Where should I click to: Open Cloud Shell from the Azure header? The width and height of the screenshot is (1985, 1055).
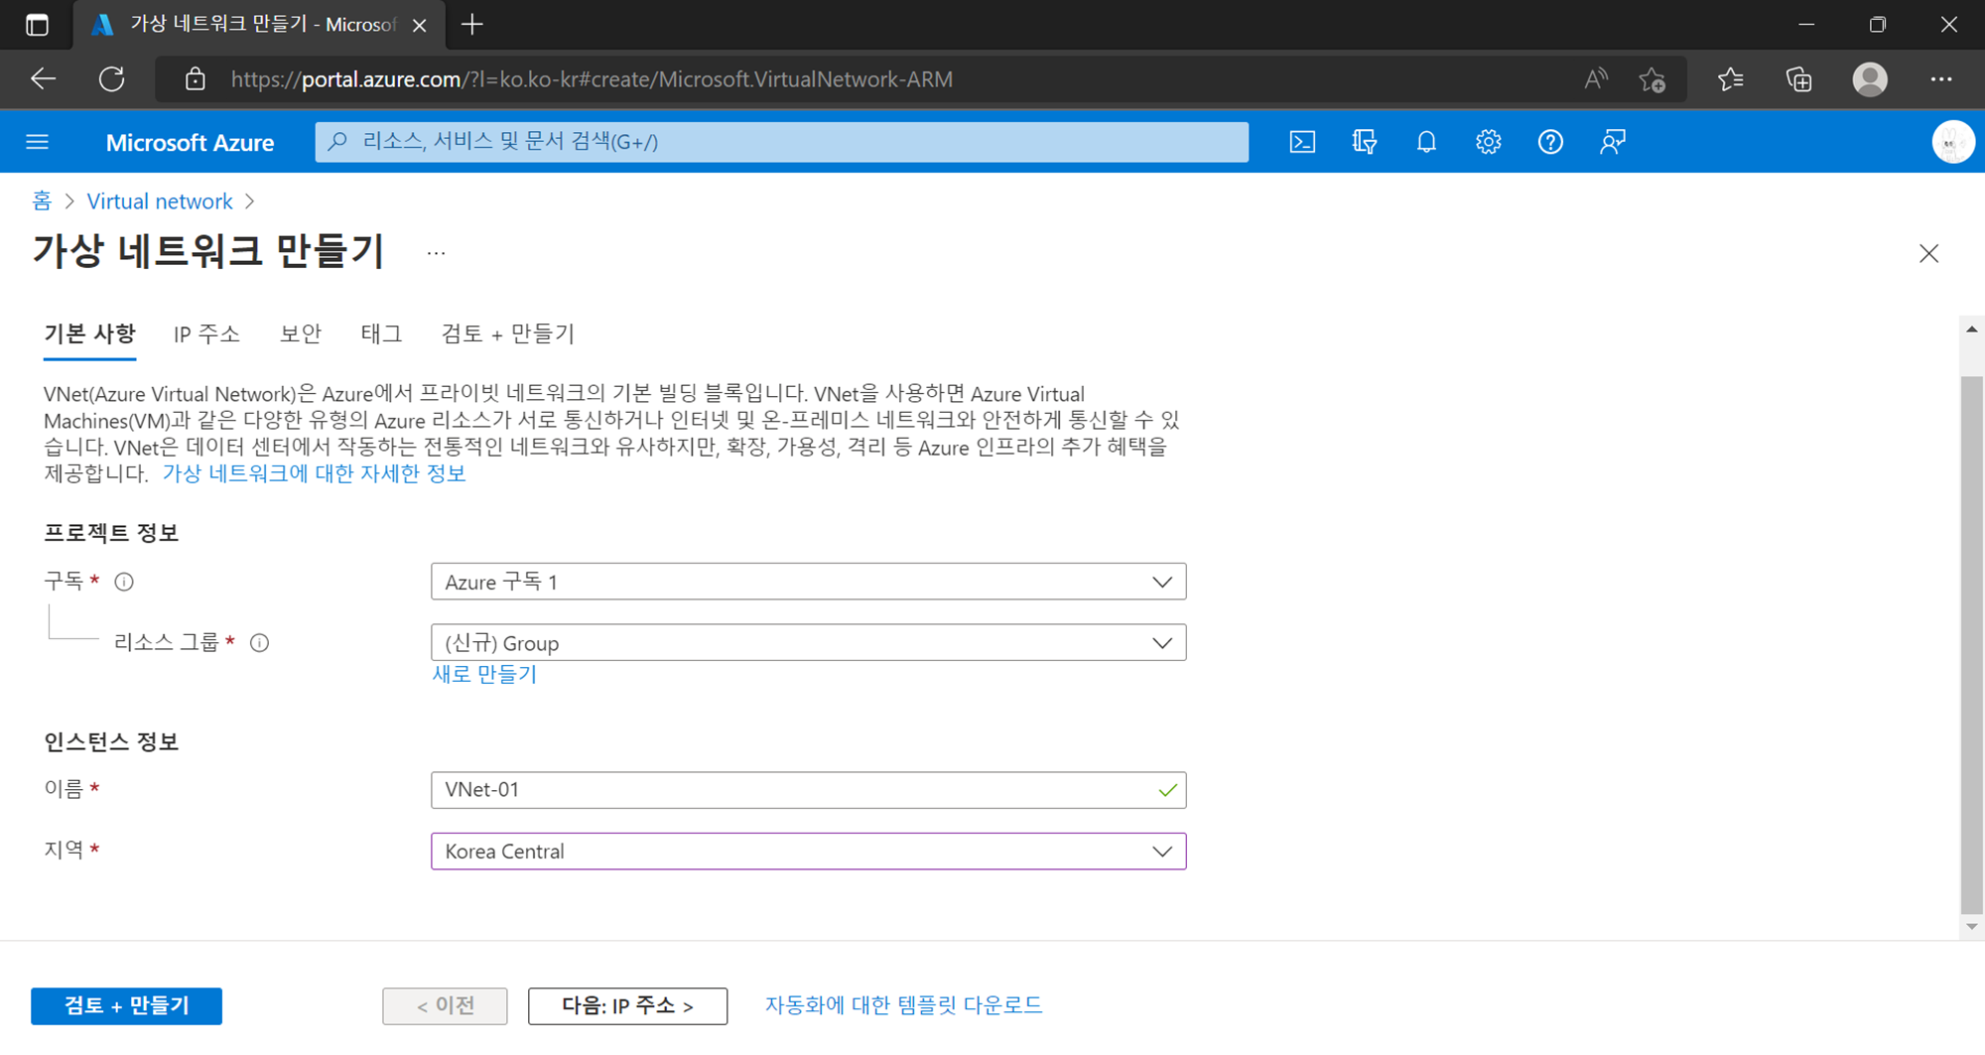click(1302, 142)
